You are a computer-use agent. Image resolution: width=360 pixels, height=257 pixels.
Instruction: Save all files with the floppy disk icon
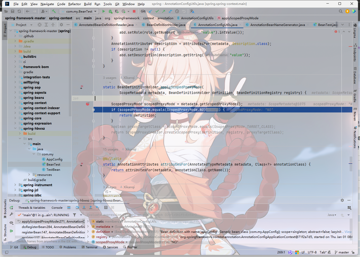click(13, 11)
